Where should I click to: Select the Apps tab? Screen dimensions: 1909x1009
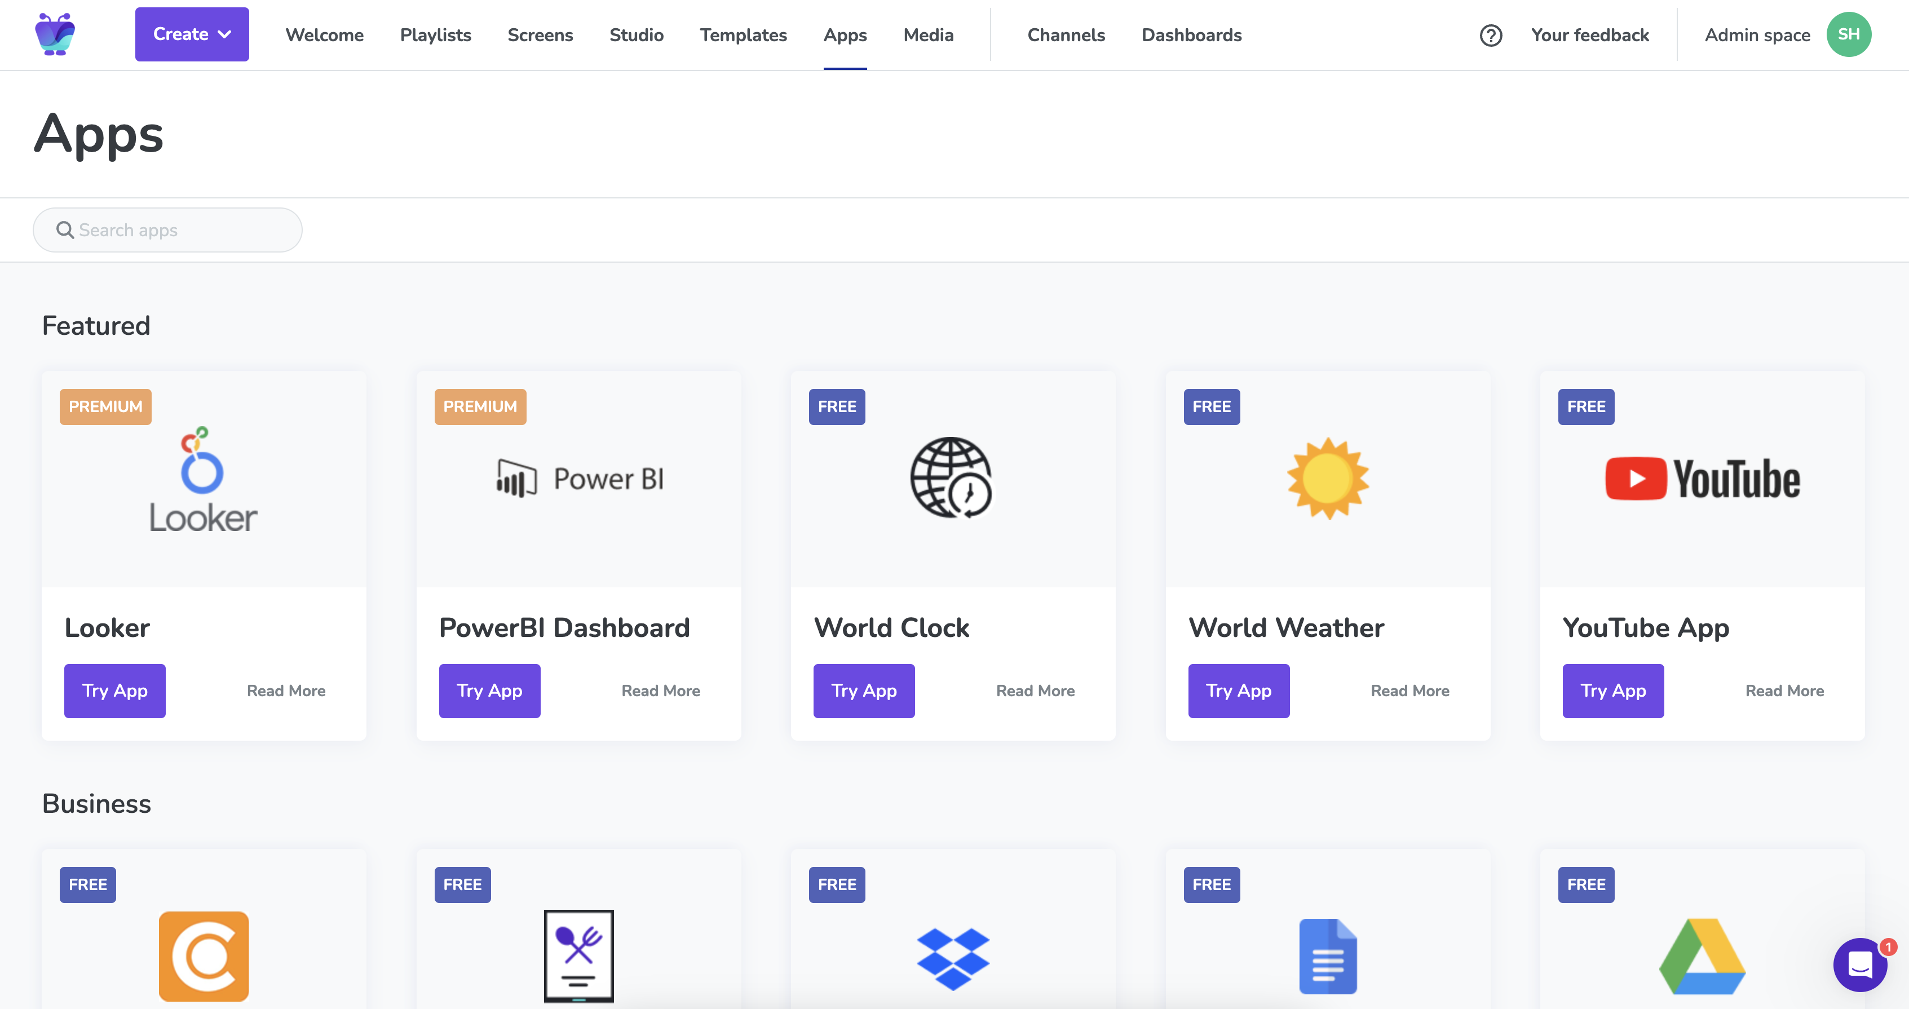tap(845, 35)
